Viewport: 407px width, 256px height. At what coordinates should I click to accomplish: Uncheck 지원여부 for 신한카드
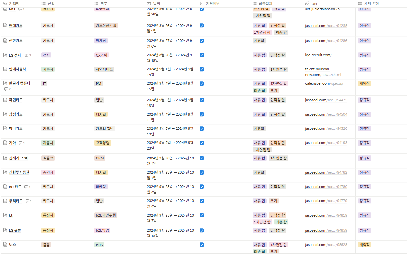(202, 40)
